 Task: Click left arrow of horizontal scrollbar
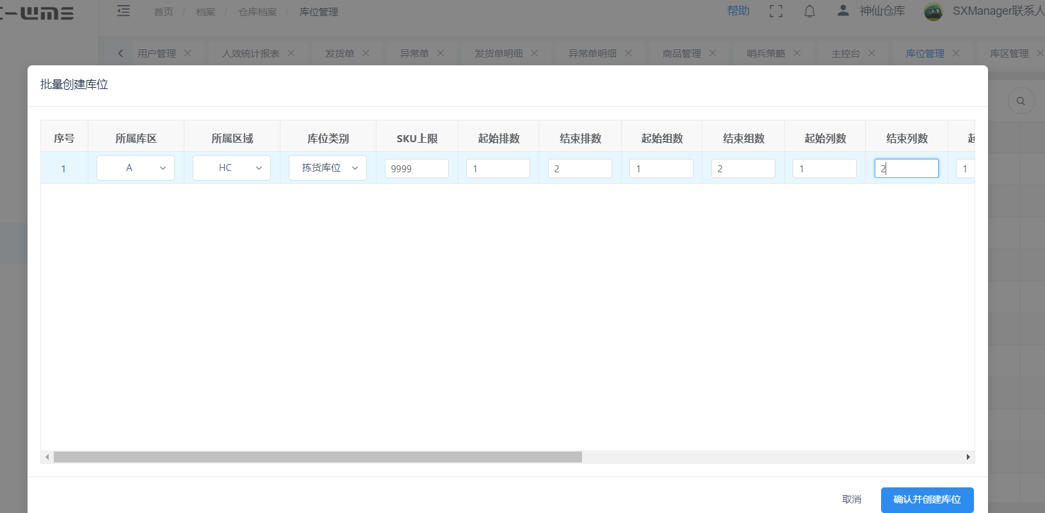pos(47,457)
